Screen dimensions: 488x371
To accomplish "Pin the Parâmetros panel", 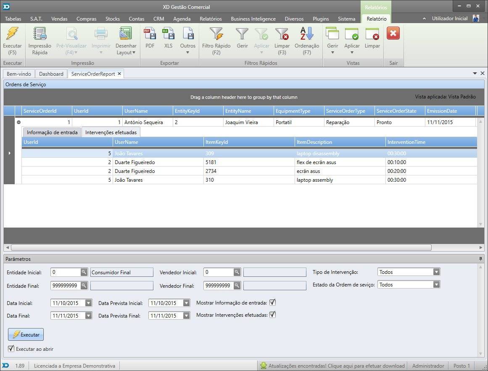I will point(481,259).
